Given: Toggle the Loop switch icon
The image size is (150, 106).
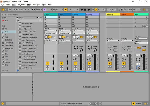Looking at the screenshot, I should click(112, 10).
